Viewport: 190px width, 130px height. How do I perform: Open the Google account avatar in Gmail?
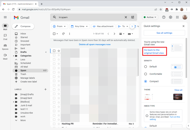pyautogui.click(x=185, y=17)
